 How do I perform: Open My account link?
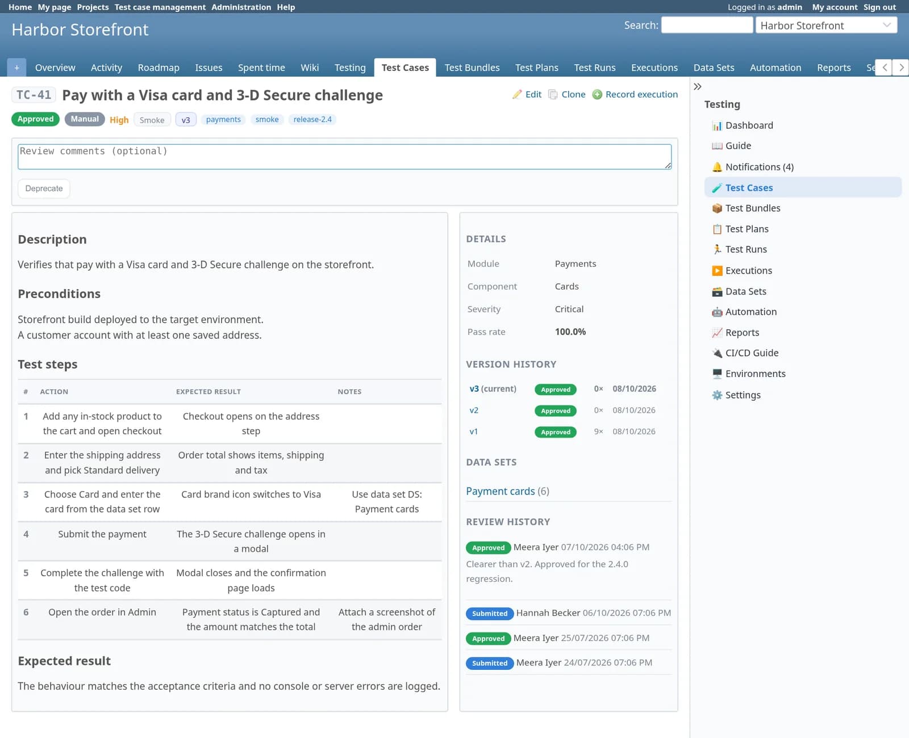[x=835, y=7]
